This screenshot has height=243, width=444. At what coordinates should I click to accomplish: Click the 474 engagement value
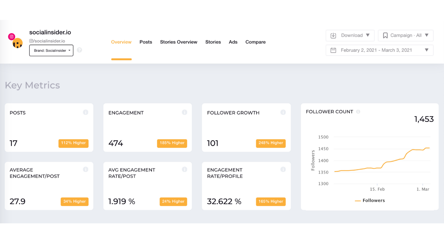[x=116, y=143]
